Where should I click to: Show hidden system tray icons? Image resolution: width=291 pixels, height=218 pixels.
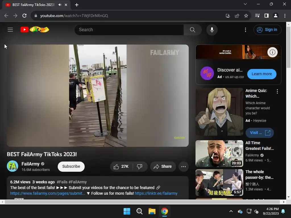tap(231, 211)
